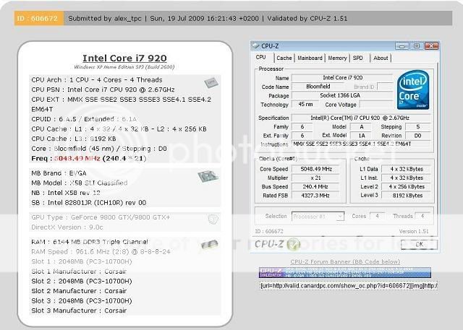This screenshot has height=330, width=463.
Task: Click the Version 1.51 label in CPU-Z
Action: point(414,231)
